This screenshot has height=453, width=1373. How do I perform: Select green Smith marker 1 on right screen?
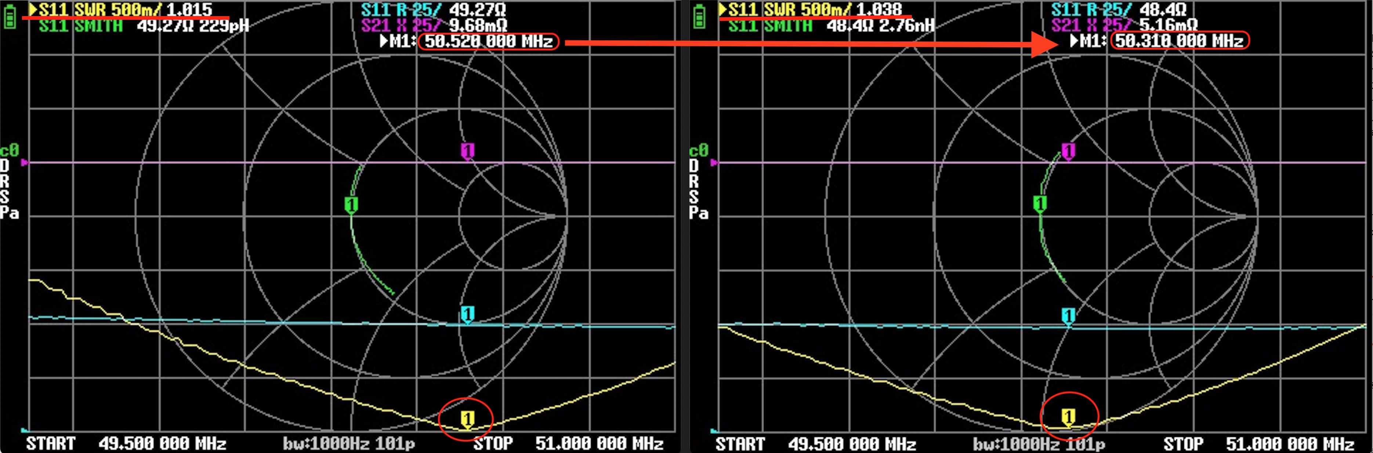[x=1040, y=204]
